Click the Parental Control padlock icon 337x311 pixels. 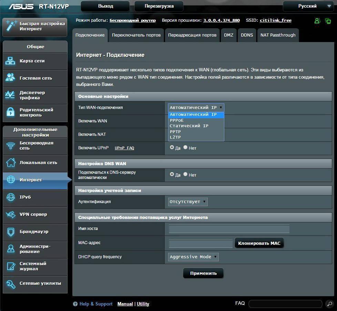[11, 112]
